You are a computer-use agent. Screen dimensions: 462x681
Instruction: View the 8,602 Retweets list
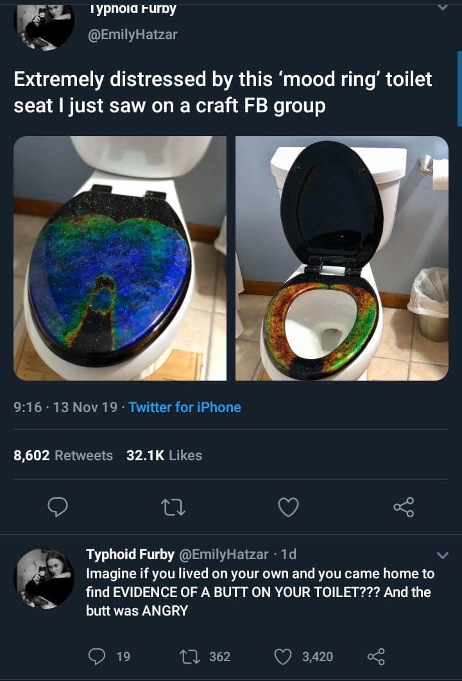(62, 456)
